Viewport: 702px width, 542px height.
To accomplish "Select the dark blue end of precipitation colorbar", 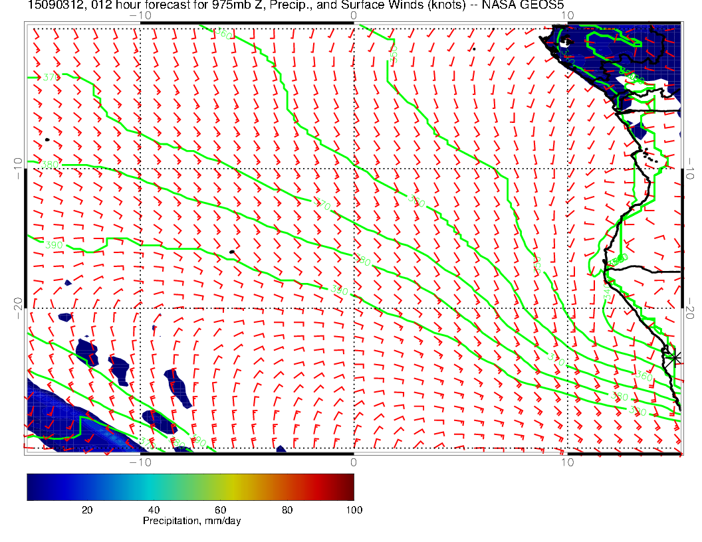I will point(31,487).
